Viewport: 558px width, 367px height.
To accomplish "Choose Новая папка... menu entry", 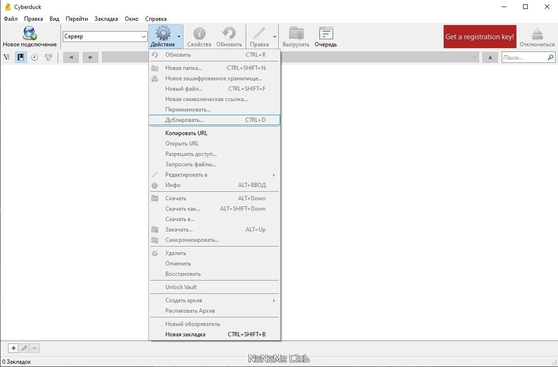I will [x=214, y=68].
